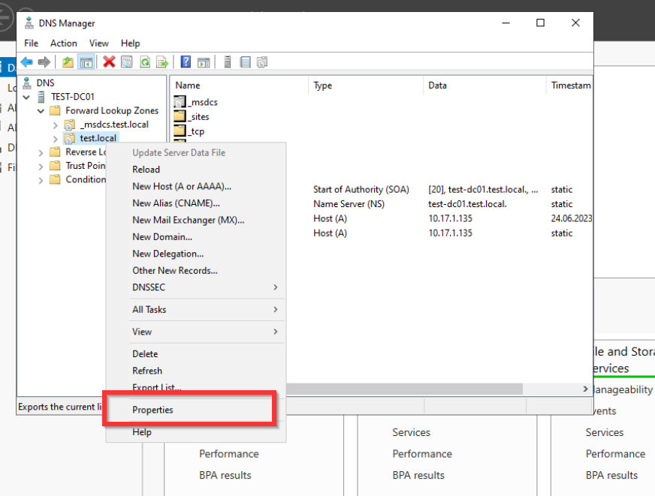Open the Action menu
This screenshot has width=655, height=496.
point(64,44)
